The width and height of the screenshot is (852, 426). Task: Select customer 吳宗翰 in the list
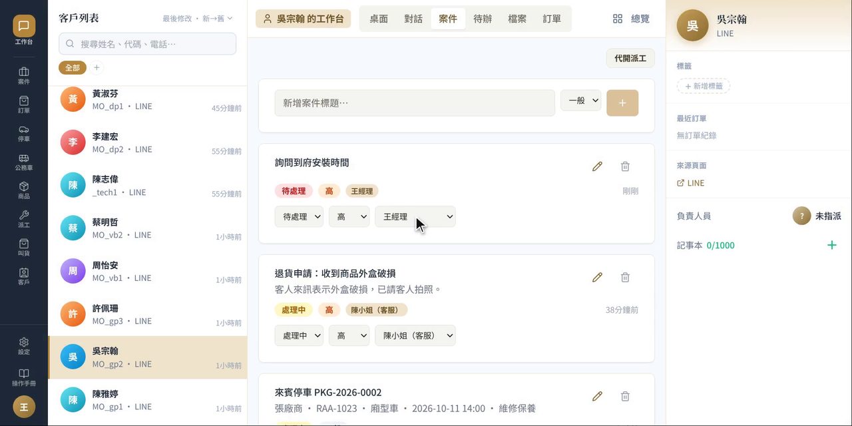148,357
